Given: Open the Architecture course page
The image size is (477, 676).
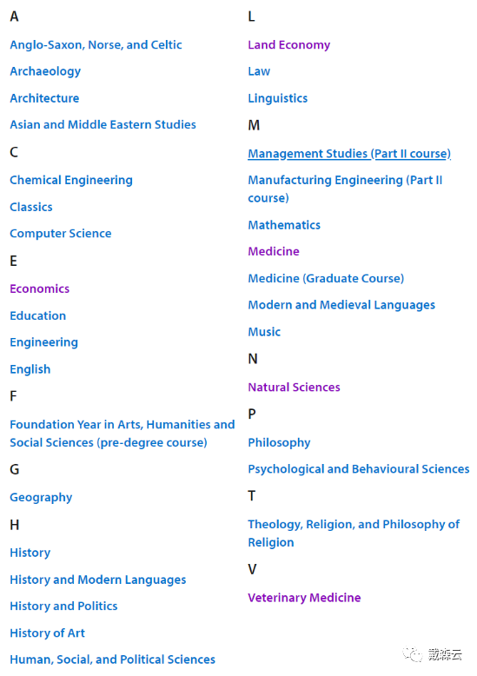Looking at the screenshot, I should pyautogui.click(x=44, y=98).
